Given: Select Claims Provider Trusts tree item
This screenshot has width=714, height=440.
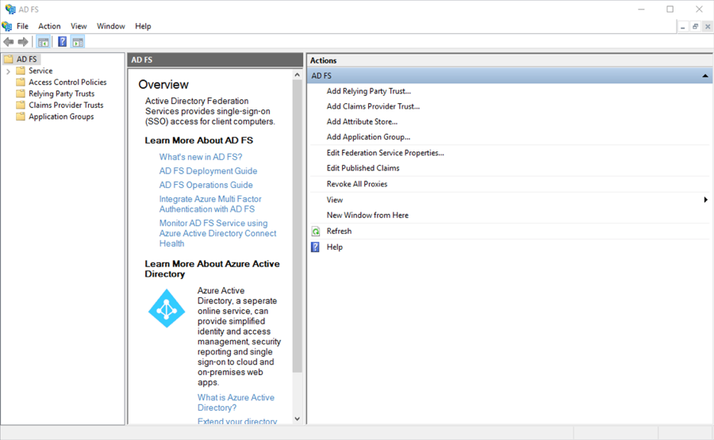Looking at the screenshot, I should point(66,105).
